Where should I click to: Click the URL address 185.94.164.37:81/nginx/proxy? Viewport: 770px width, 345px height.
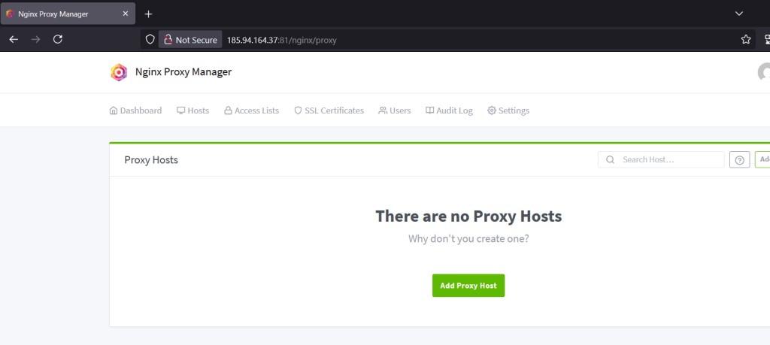point(282,41)
